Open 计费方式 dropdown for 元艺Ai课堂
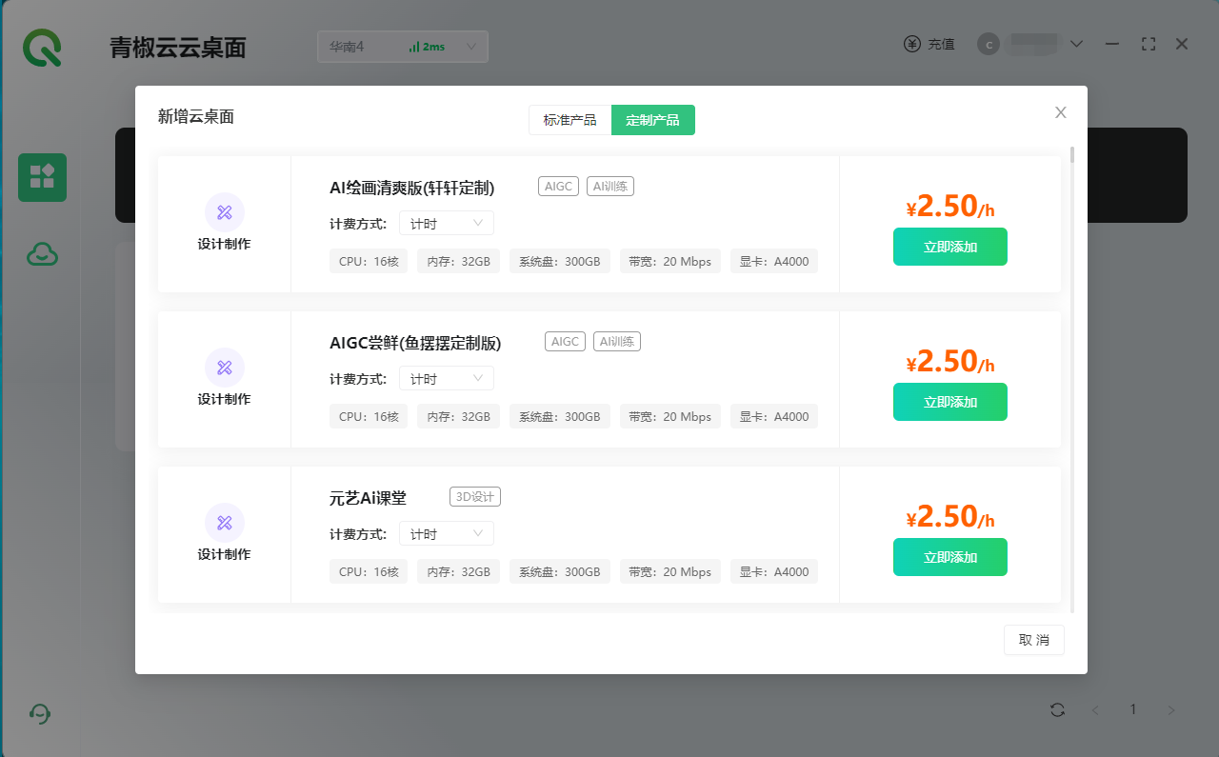 pos(446,533)
